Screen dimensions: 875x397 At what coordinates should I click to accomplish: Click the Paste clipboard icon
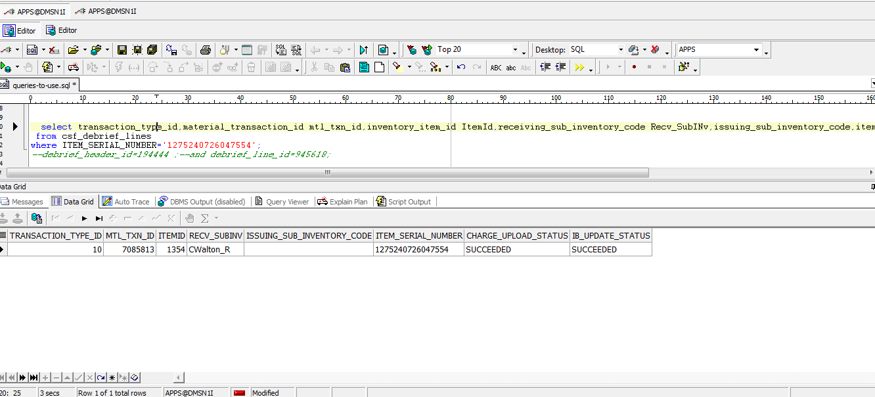[344, 67]
